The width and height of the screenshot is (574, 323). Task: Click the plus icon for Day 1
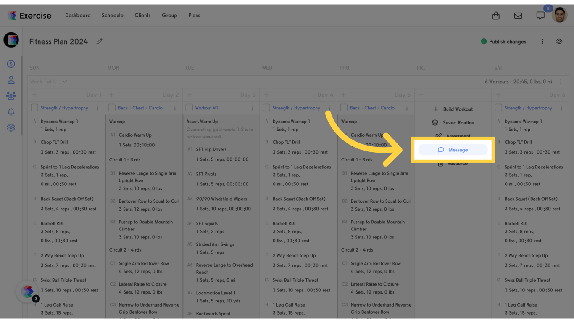click(34, 95)
